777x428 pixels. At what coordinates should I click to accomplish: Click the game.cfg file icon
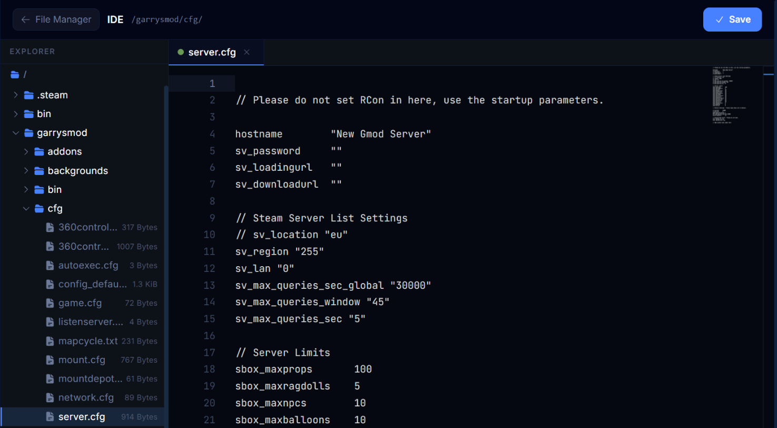point(50,303)
